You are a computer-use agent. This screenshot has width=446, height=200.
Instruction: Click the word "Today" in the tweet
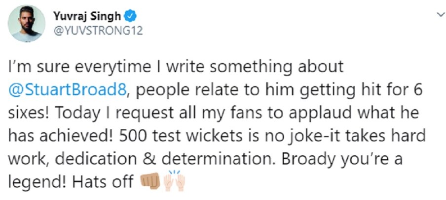click(x=78, y=114)
